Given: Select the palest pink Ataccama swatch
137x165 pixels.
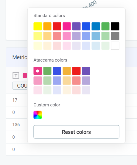Looking at the screenshot, I should (38, 90).
